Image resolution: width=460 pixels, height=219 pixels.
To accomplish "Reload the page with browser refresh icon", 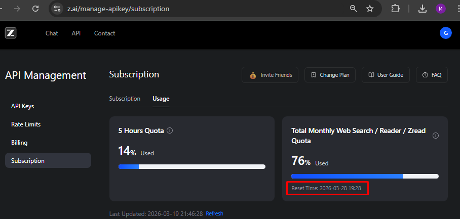I will coord(35,9).
